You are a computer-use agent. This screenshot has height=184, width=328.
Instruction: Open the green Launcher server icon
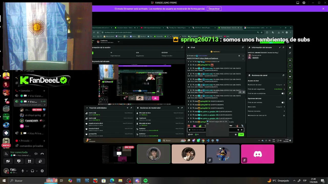(x=6, y=117)
